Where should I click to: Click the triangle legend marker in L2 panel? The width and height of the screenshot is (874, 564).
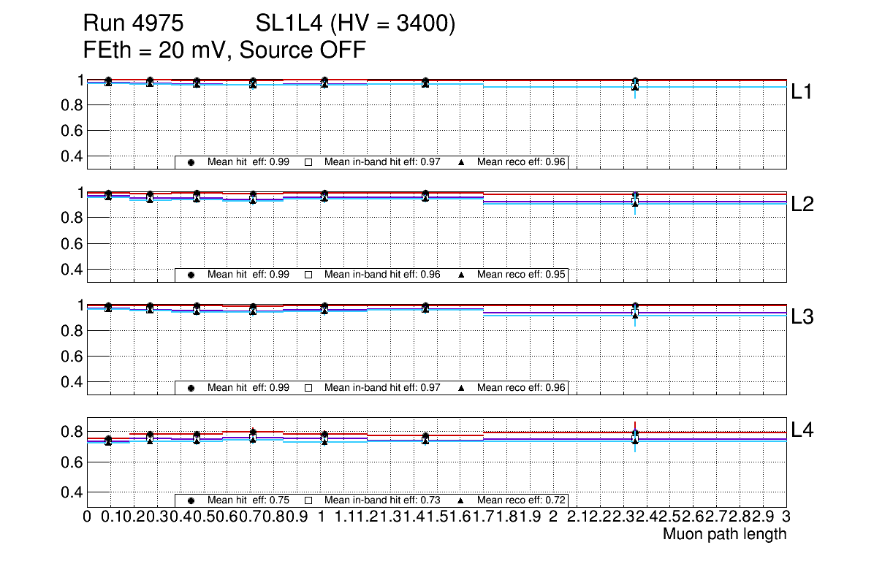(461, 275)
